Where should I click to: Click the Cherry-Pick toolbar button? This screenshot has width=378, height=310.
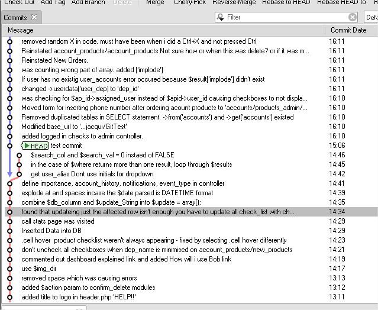coord(190,2)
